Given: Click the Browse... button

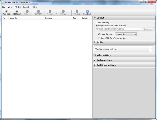Looking at the screenshot, I should (147, 29).
